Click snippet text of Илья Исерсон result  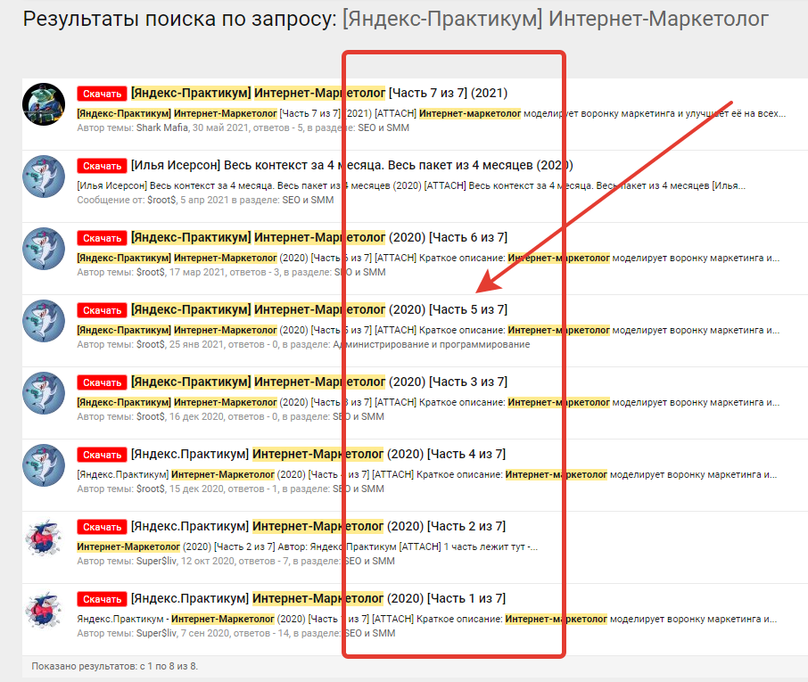coord(411,185)
